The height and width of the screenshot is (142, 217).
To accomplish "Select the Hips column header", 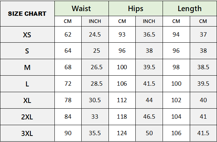I will [x=136, y=9].
